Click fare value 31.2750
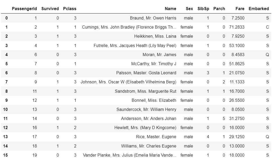273x161 pixels. pyautogui.click(x=237, y=118)
